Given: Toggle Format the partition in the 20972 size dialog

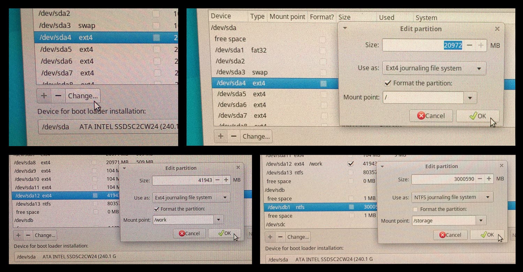Looking at the screenshot, I should coord(387,83).
